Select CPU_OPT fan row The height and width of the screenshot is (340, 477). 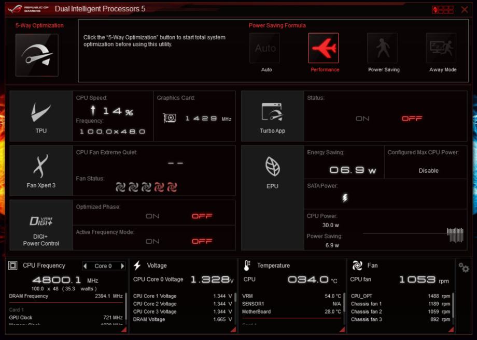click(400, 296)
